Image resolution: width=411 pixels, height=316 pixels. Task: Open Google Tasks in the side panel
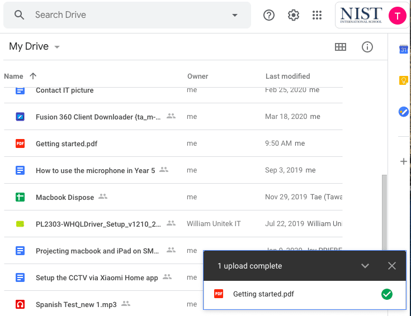[x=403, y=112]
